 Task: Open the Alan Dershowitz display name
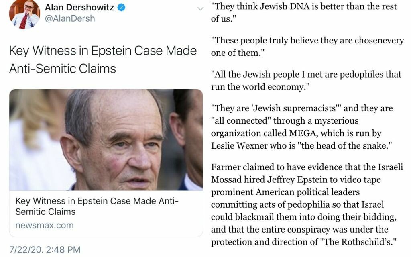click(x=79, y=7)
